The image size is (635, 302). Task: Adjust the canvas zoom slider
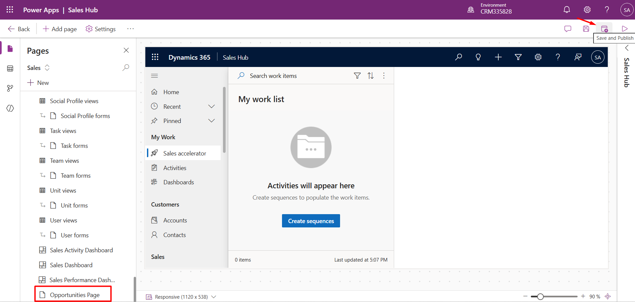click(x=540, y=296)
